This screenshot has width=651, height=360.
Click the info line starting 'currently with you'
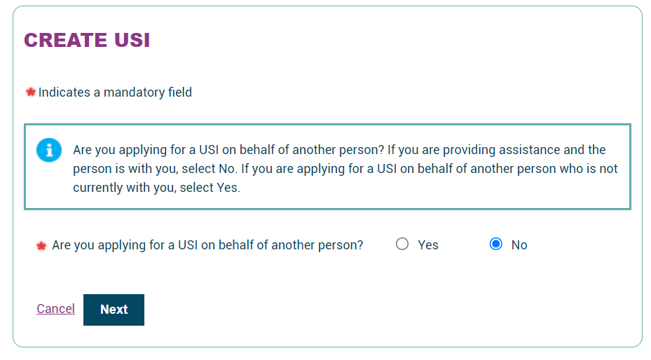click(x=156, y=188)
